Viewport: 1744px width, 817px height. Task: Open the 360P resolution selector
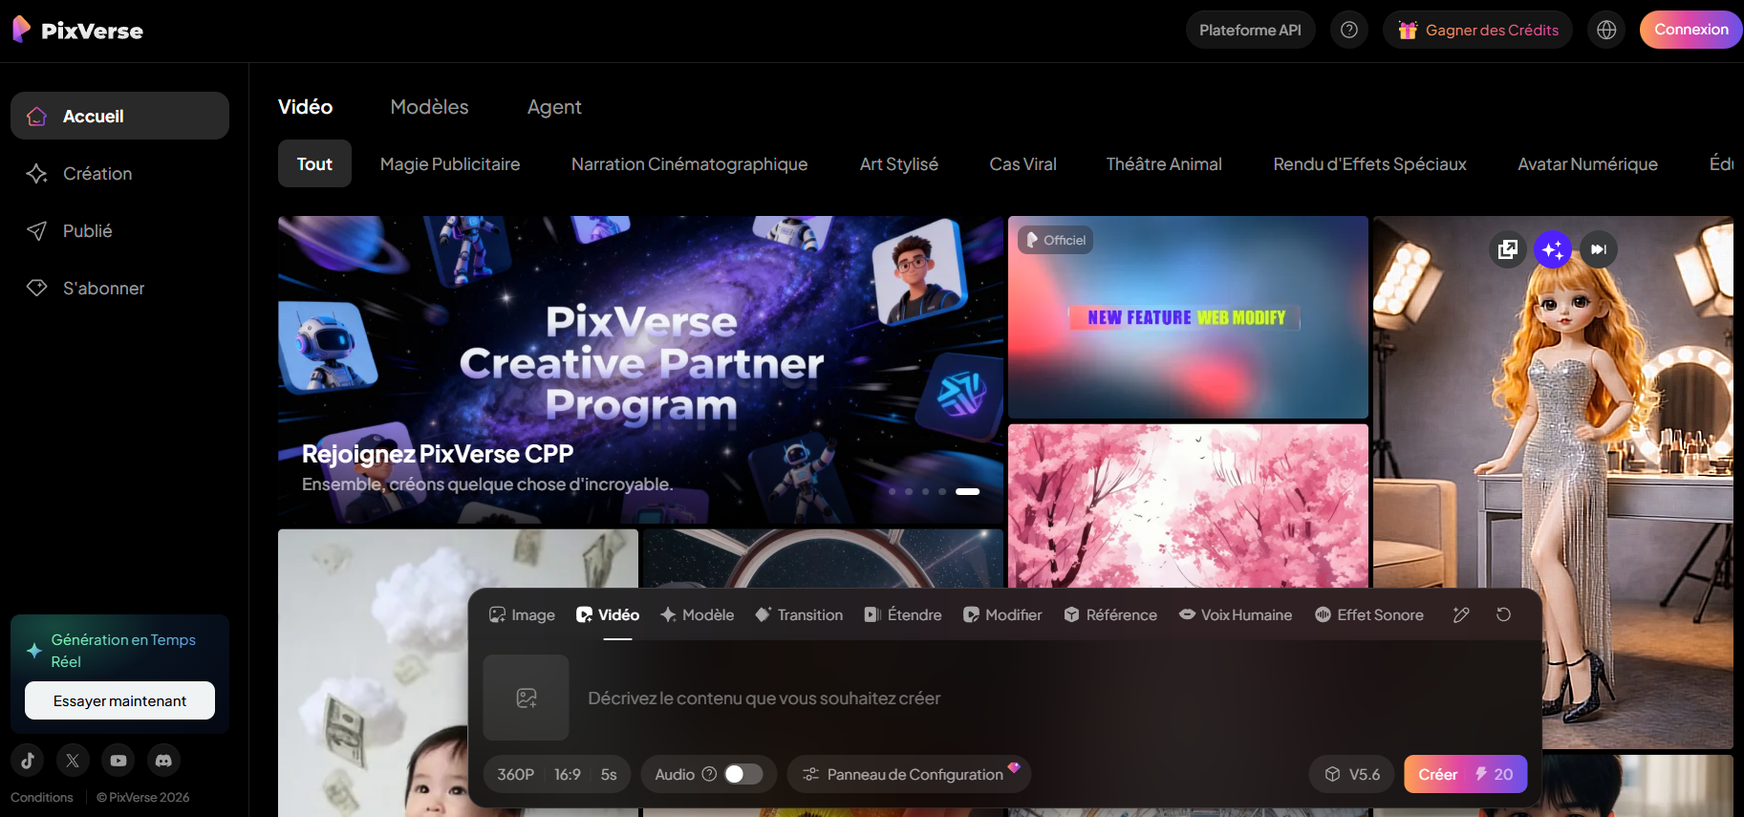pyautogui.click(x=515, y=774)
